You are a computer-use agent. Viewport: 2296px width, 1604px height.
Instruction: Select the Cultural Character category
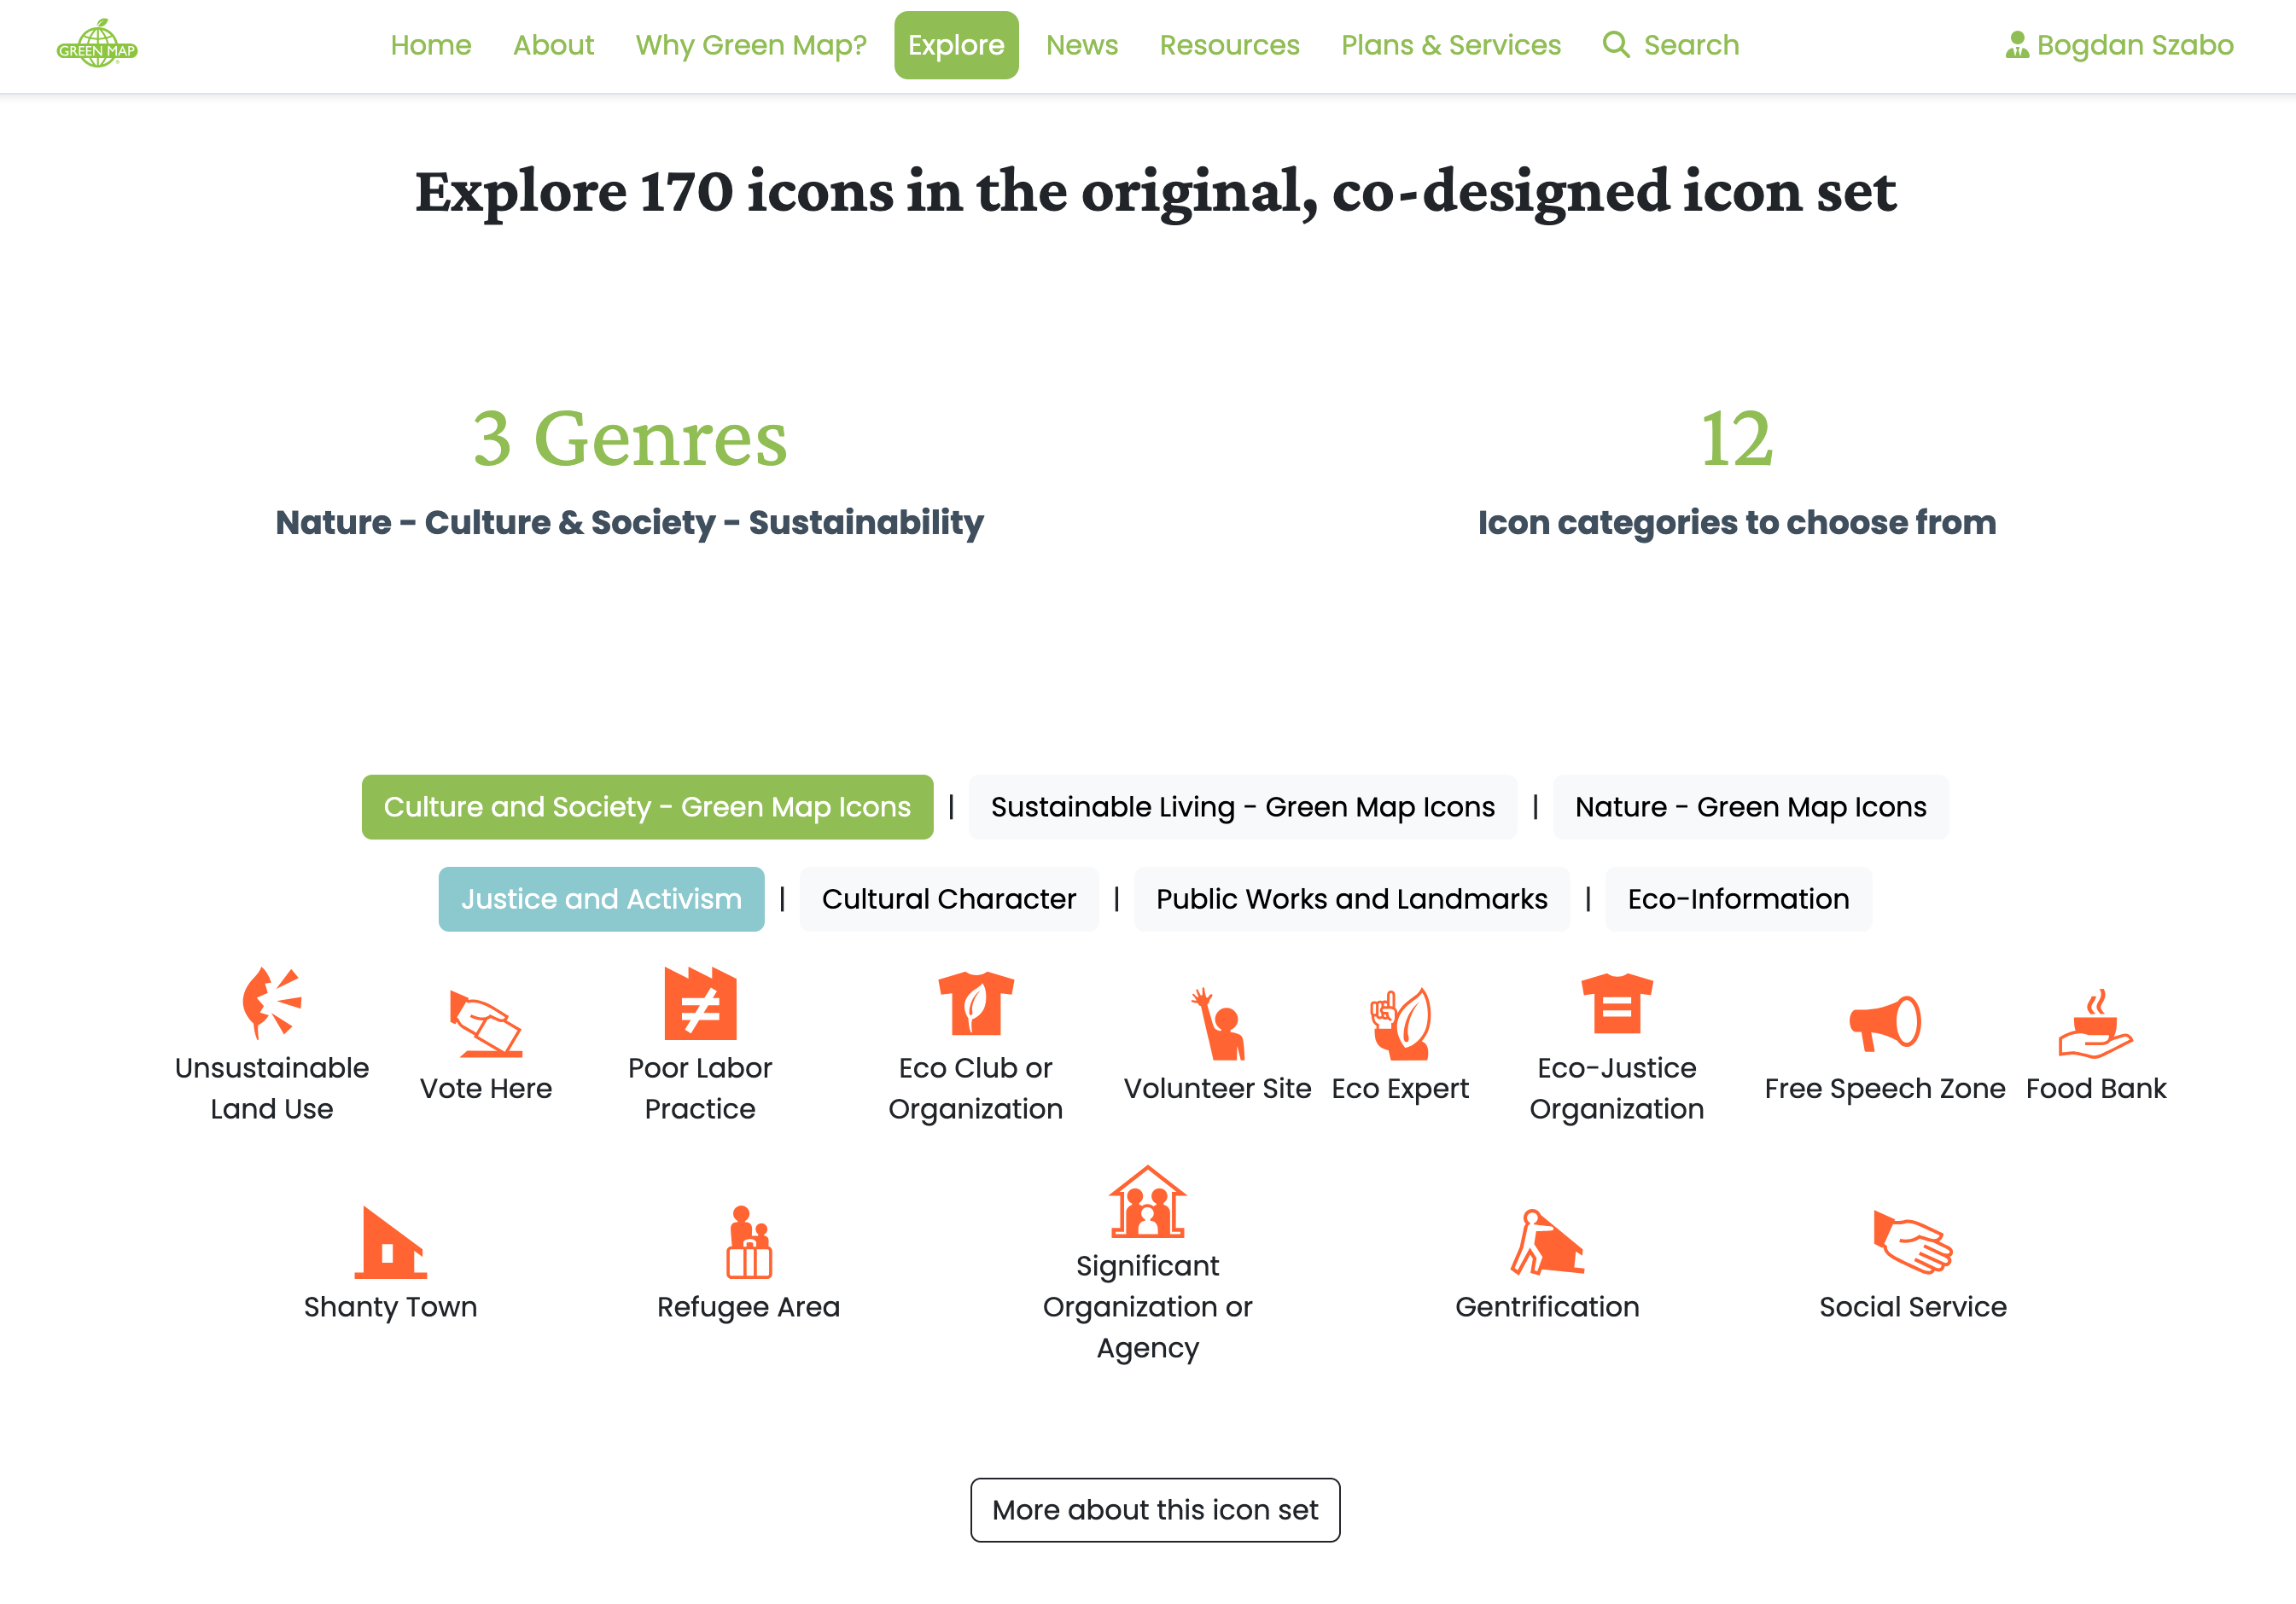[x=948, y=898]
